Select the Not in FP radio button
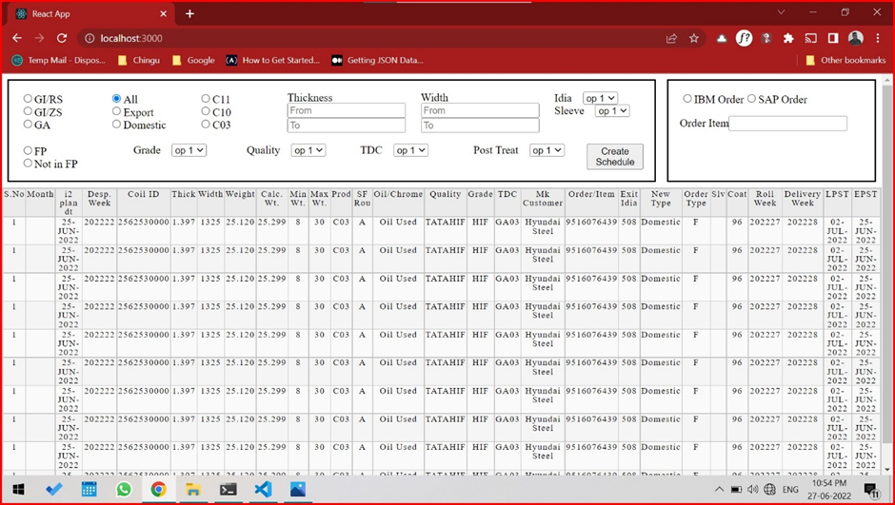895x505 pixels. click(28, 163)
